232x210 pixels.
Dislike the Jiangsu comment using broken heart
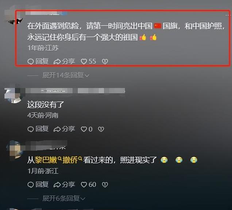point(105,62)
